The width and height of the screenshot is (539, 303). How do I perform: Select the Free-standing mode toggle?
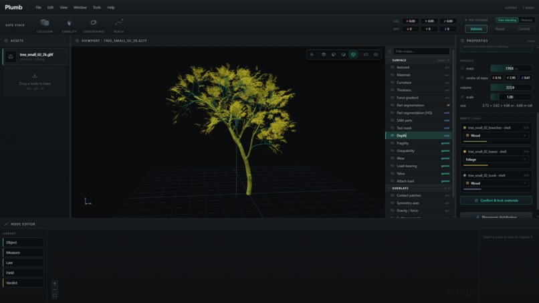coord(507,20)
